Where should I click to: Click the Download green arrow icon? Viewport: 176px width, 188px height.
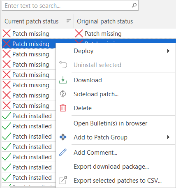point(63,80)
